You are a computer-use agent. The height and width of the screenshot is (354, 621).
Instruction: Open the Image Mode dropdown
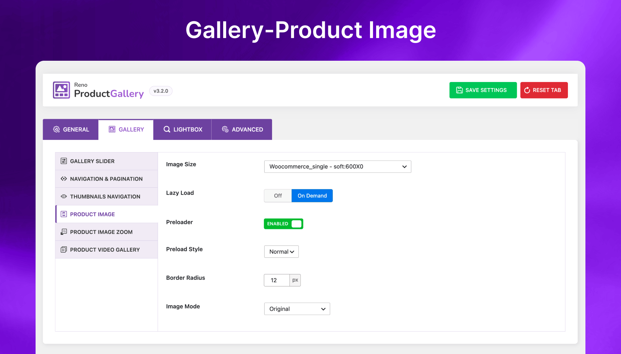[297, 309]
